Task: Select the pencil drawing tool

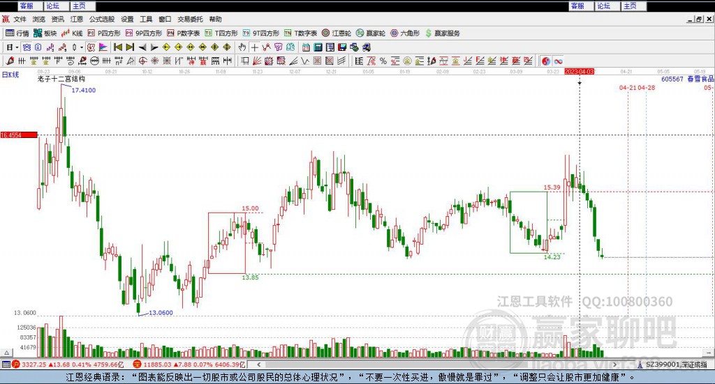Action: (10, 61)
